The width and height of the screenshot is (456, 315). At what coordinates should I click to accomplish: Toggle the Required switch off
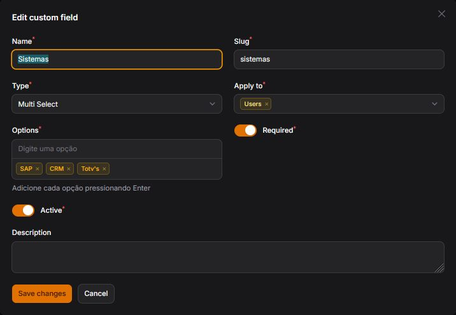[245, 130]
